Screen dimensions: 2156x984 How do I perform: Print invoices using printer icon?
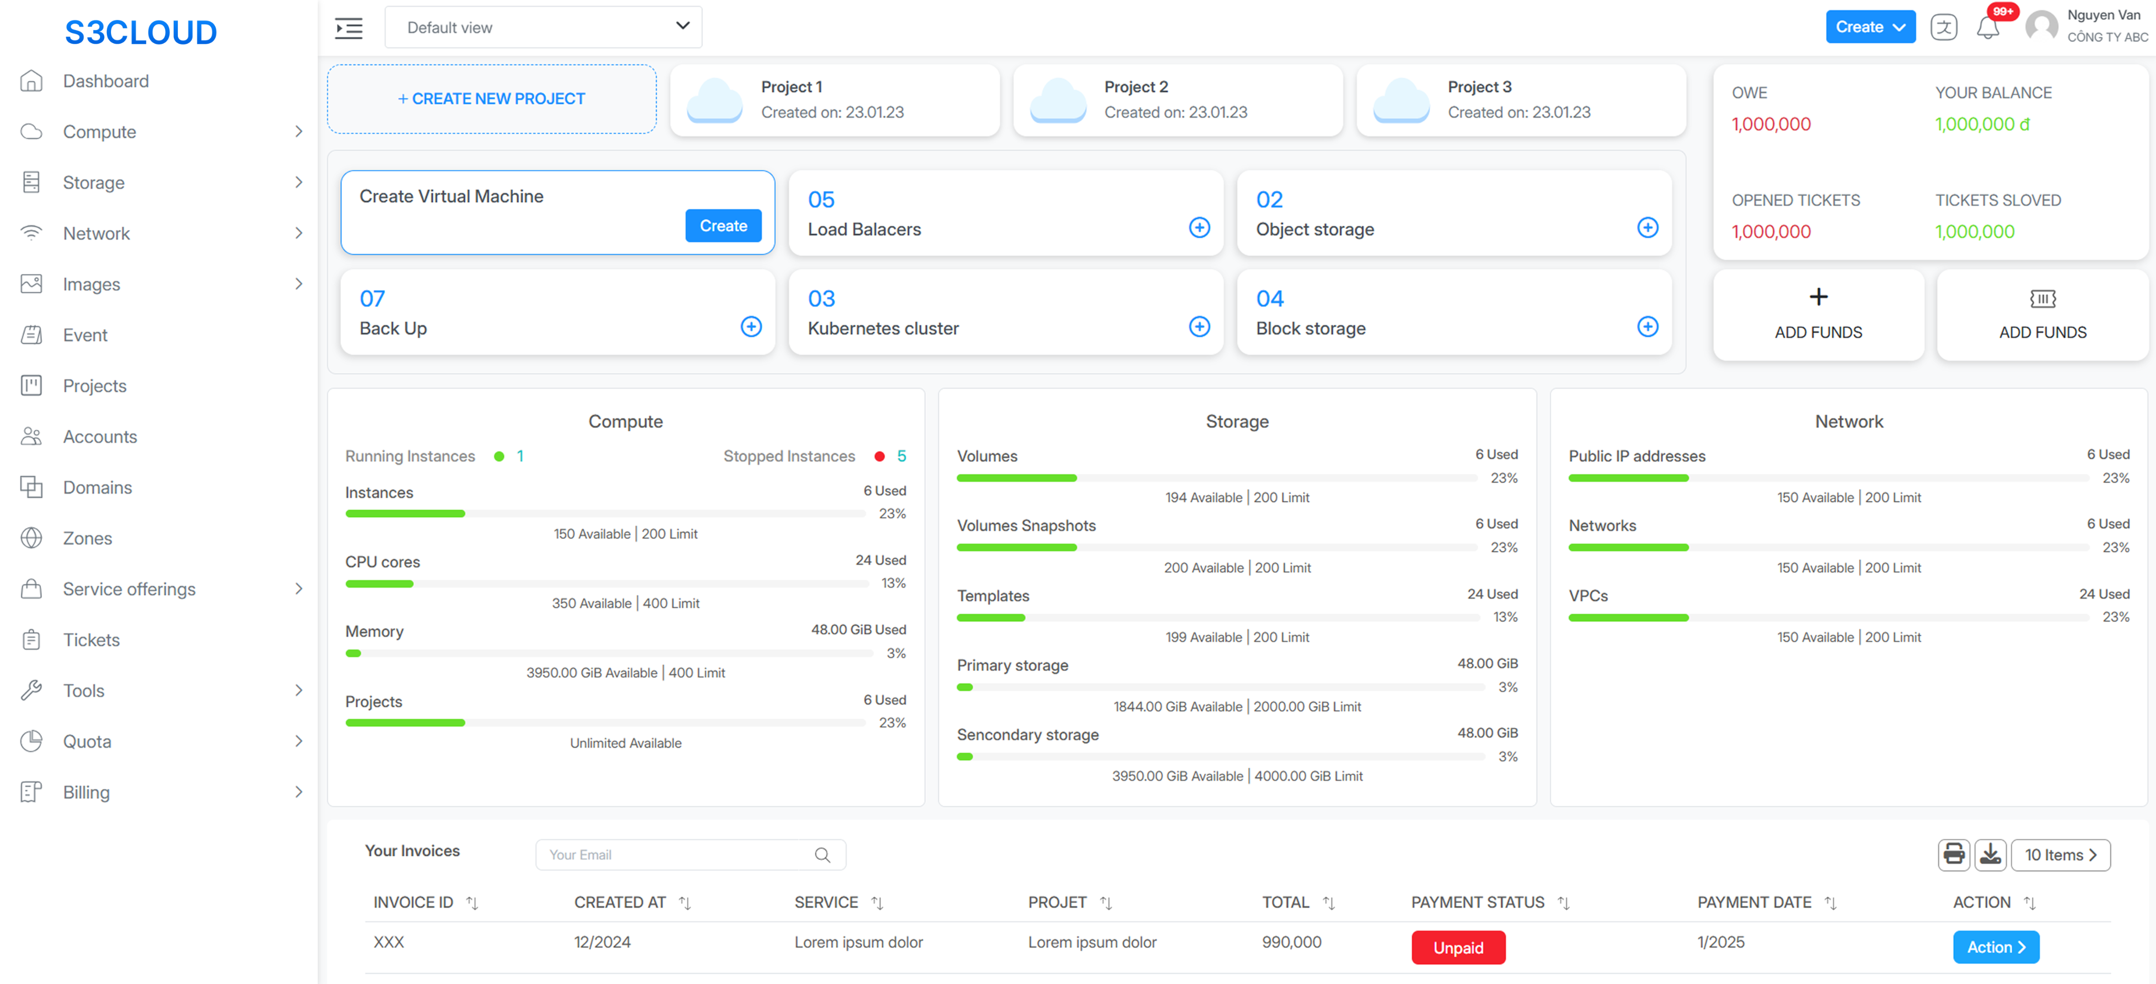pos(1953,855)
